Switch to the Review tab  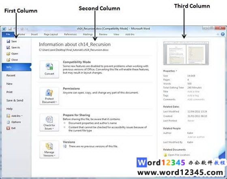tap(103, 34)
